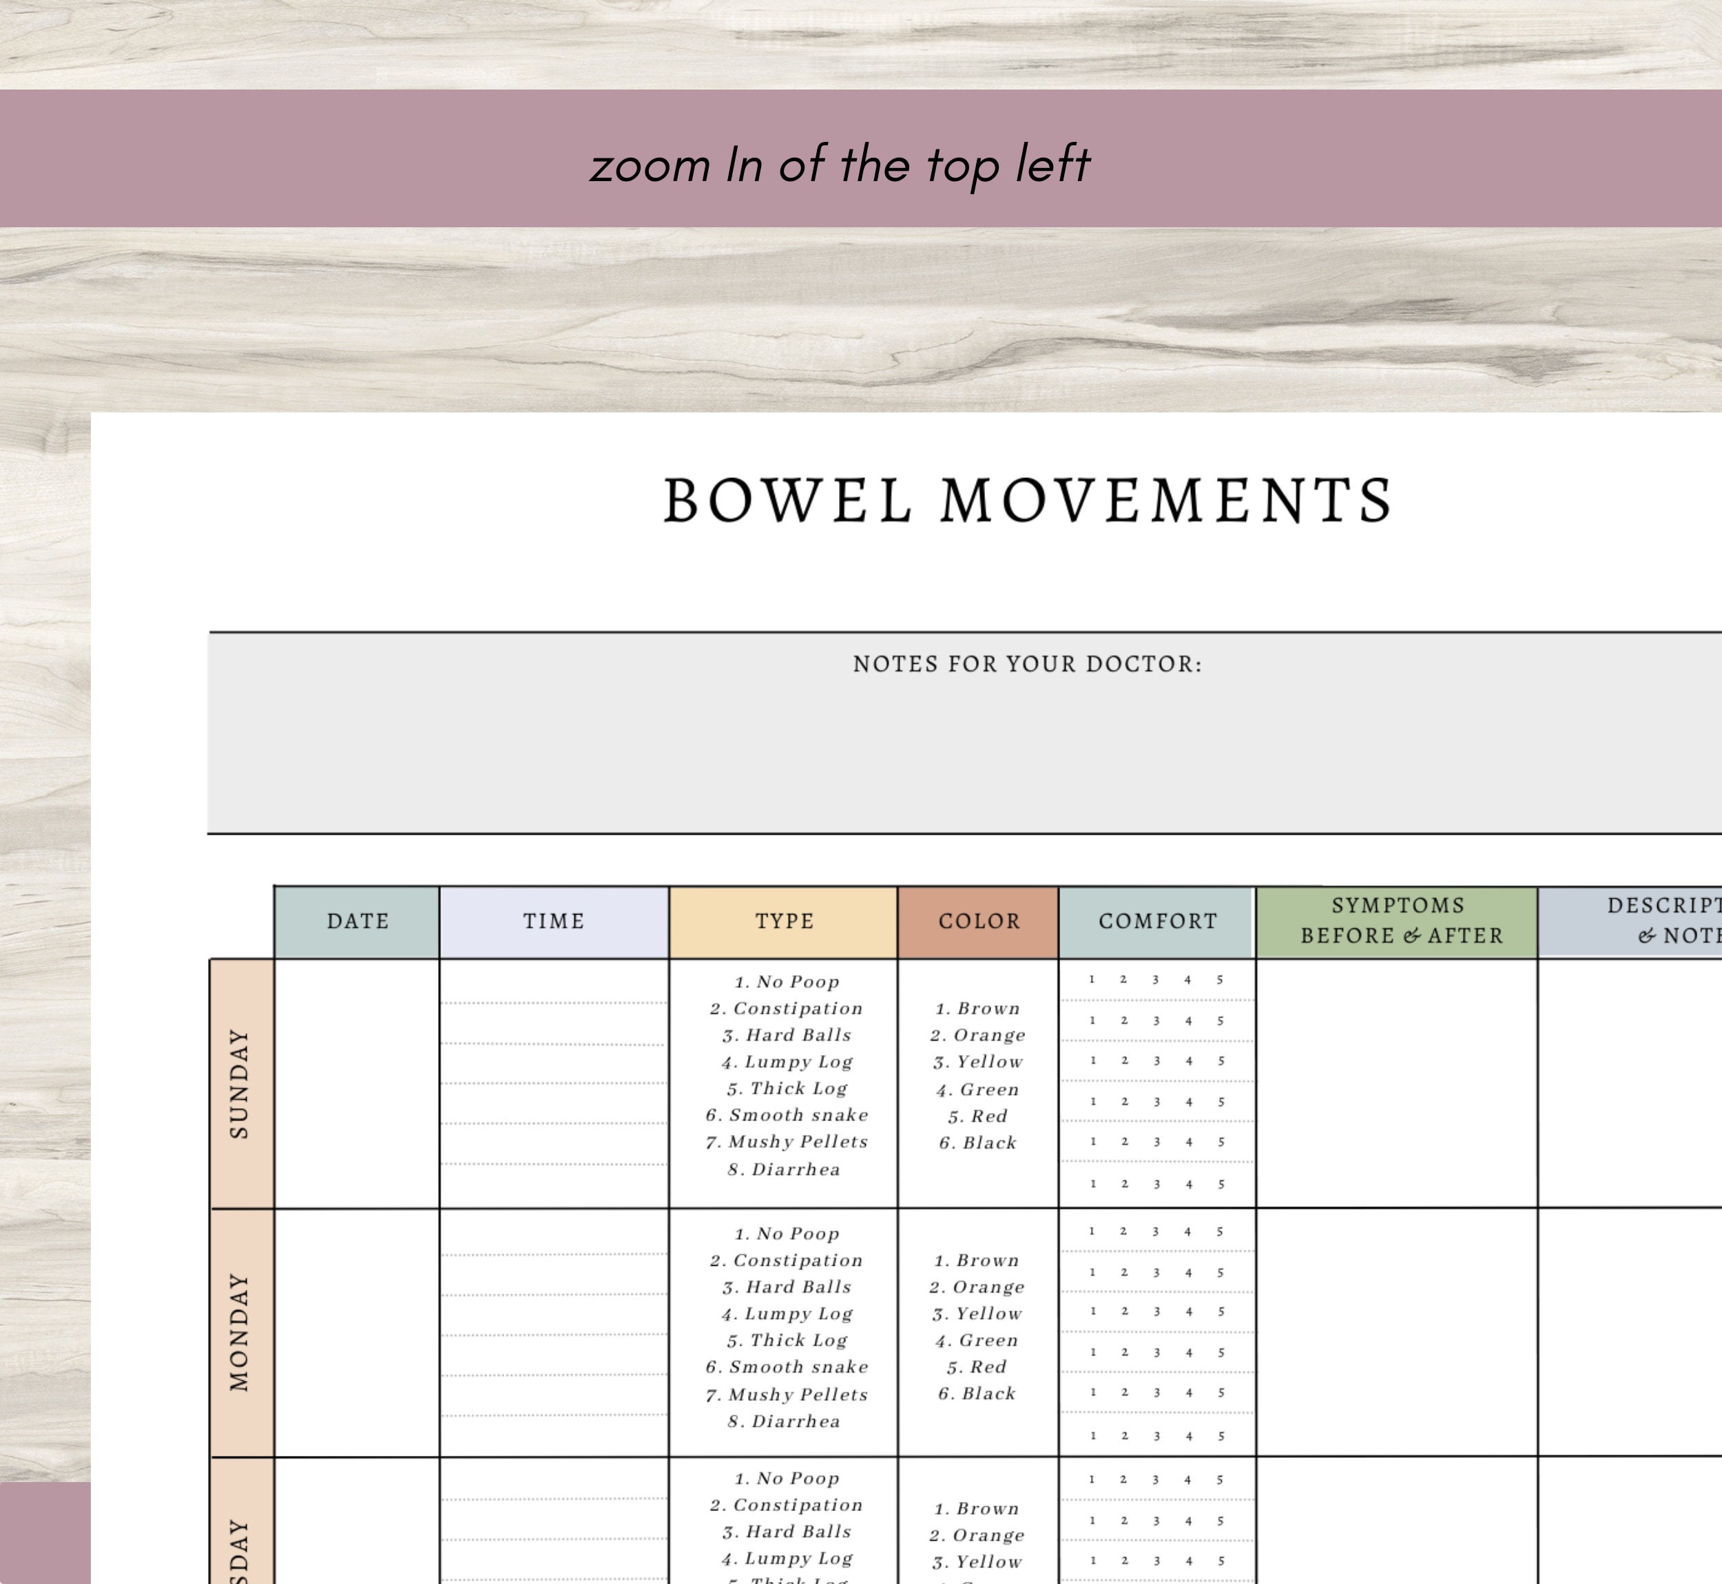Viewport: 1722px width, 1584px height.
Task: Click the COLOR column header
Action: 977,922
